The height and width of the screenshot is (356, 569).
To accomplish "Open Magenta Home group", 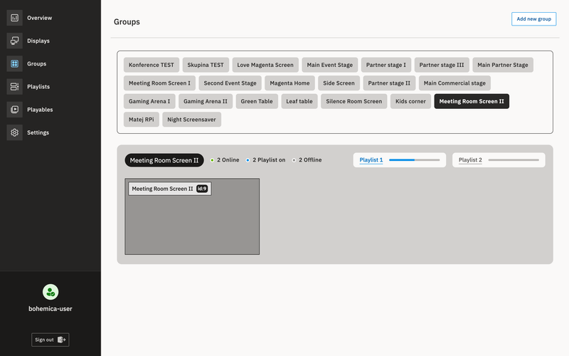I will point(289,83).
